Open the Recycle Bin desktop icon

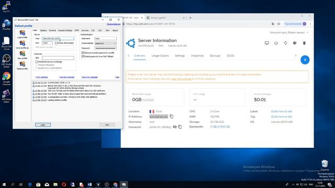pyautogui.click(x=325, y=165)
